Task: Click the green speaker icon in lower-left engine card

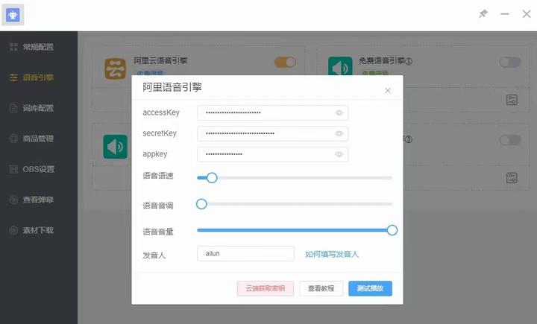Action: pyautogui.click(x=116, y=147)
